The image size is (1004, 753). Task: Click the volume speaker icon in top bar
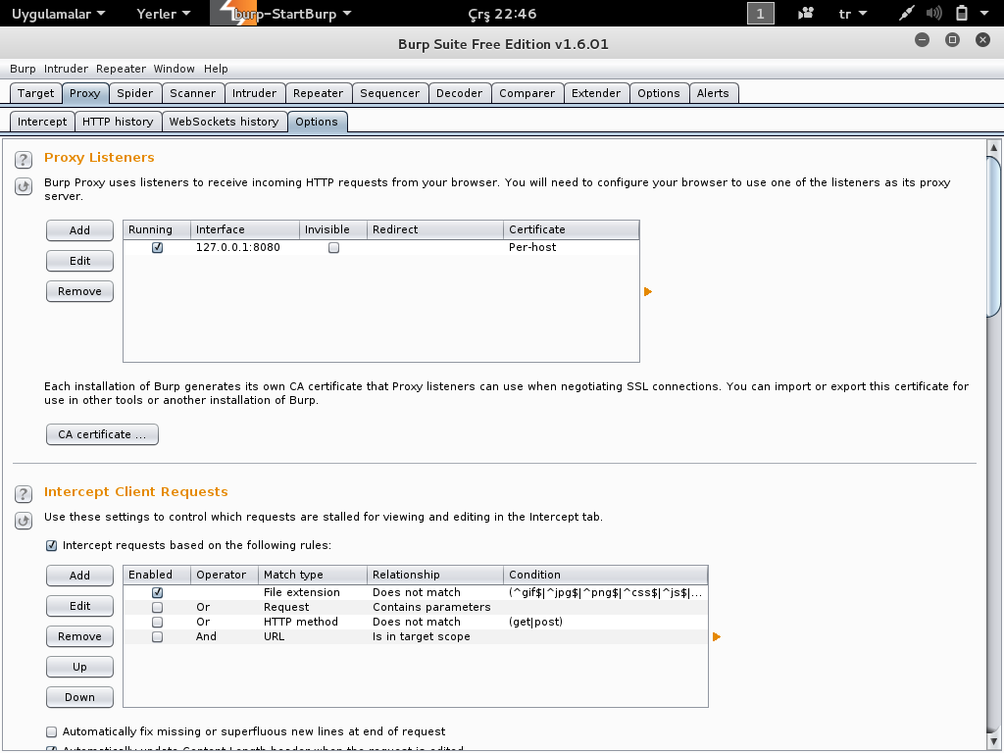(x=934, y=13)
